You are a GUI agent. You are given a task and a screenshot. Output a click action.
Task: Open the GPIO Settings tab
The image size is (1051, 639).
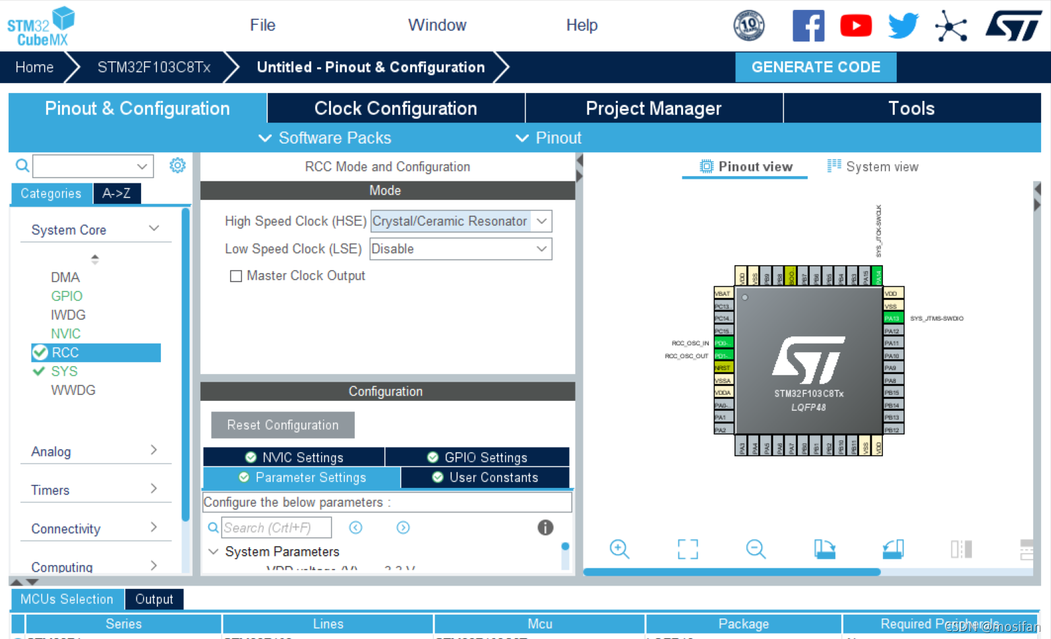click(x=477, y=457)
